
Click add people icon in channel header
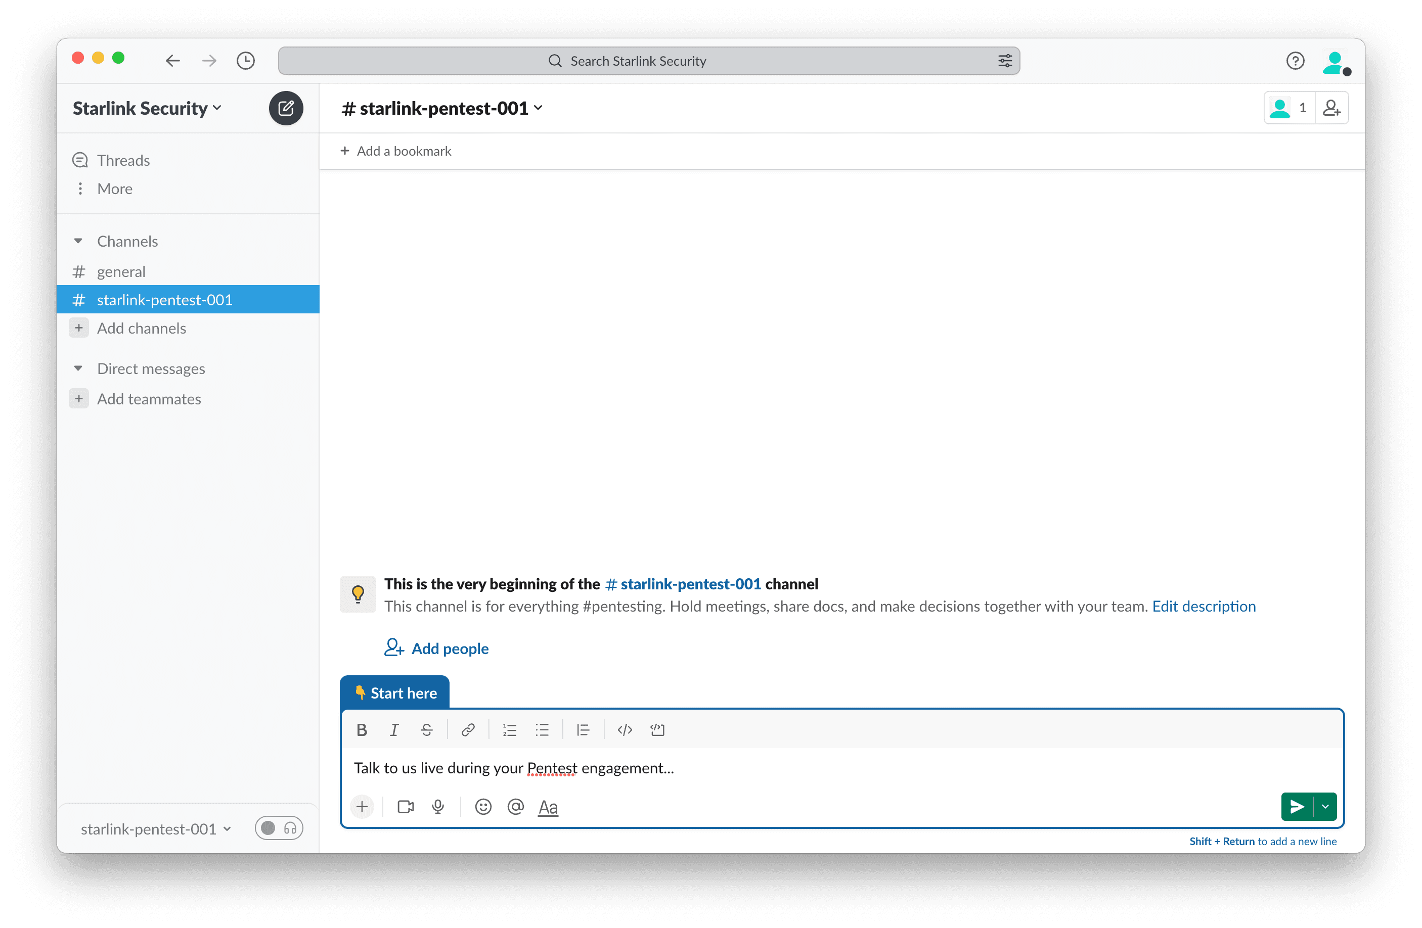point(1331,108)
